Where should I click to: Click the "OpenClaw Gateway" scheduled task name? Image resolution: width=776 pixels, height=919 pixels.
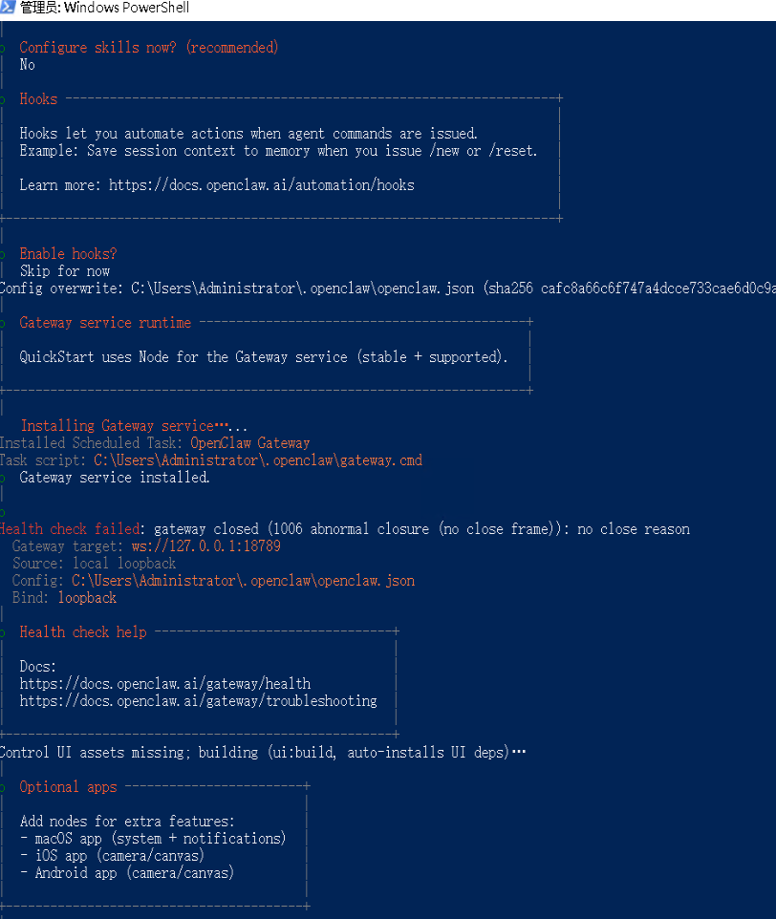(249, 443)
